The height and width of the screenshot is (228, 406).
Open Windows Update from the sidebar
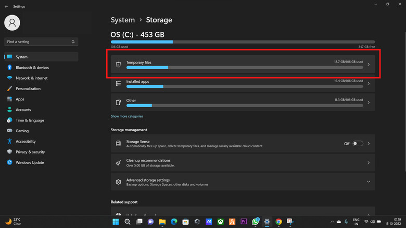click(x=29, y=162)
